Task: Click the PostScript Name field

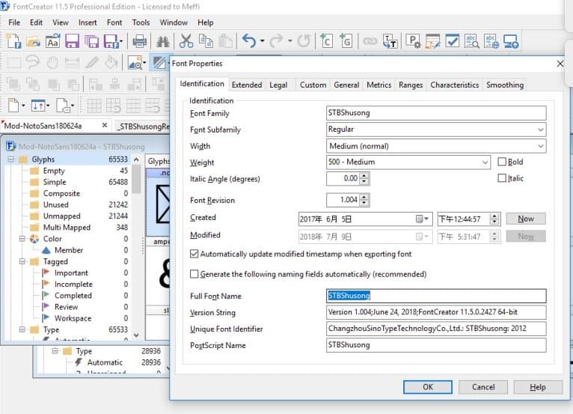Action: (x=436, y=345)
